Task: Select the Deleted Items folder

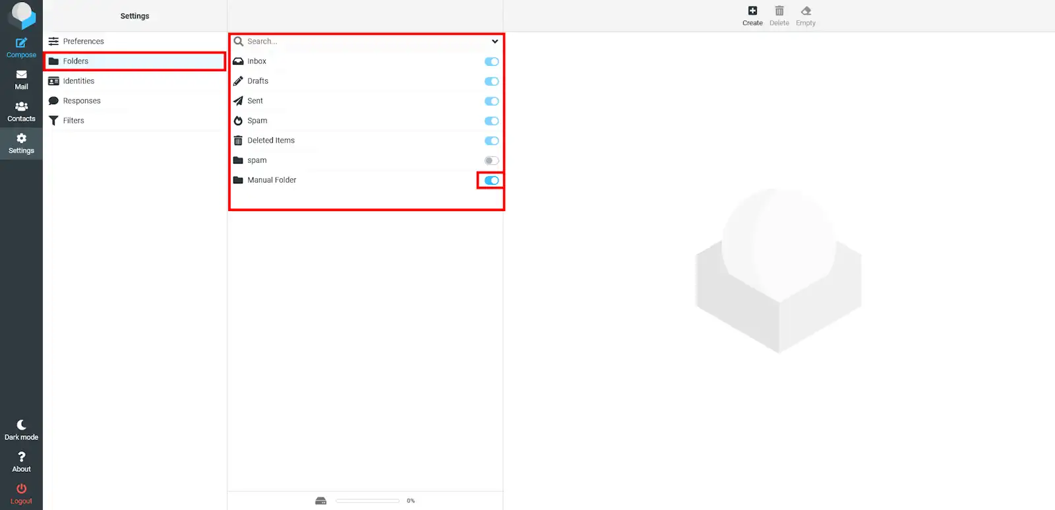Action: (271, 141)
